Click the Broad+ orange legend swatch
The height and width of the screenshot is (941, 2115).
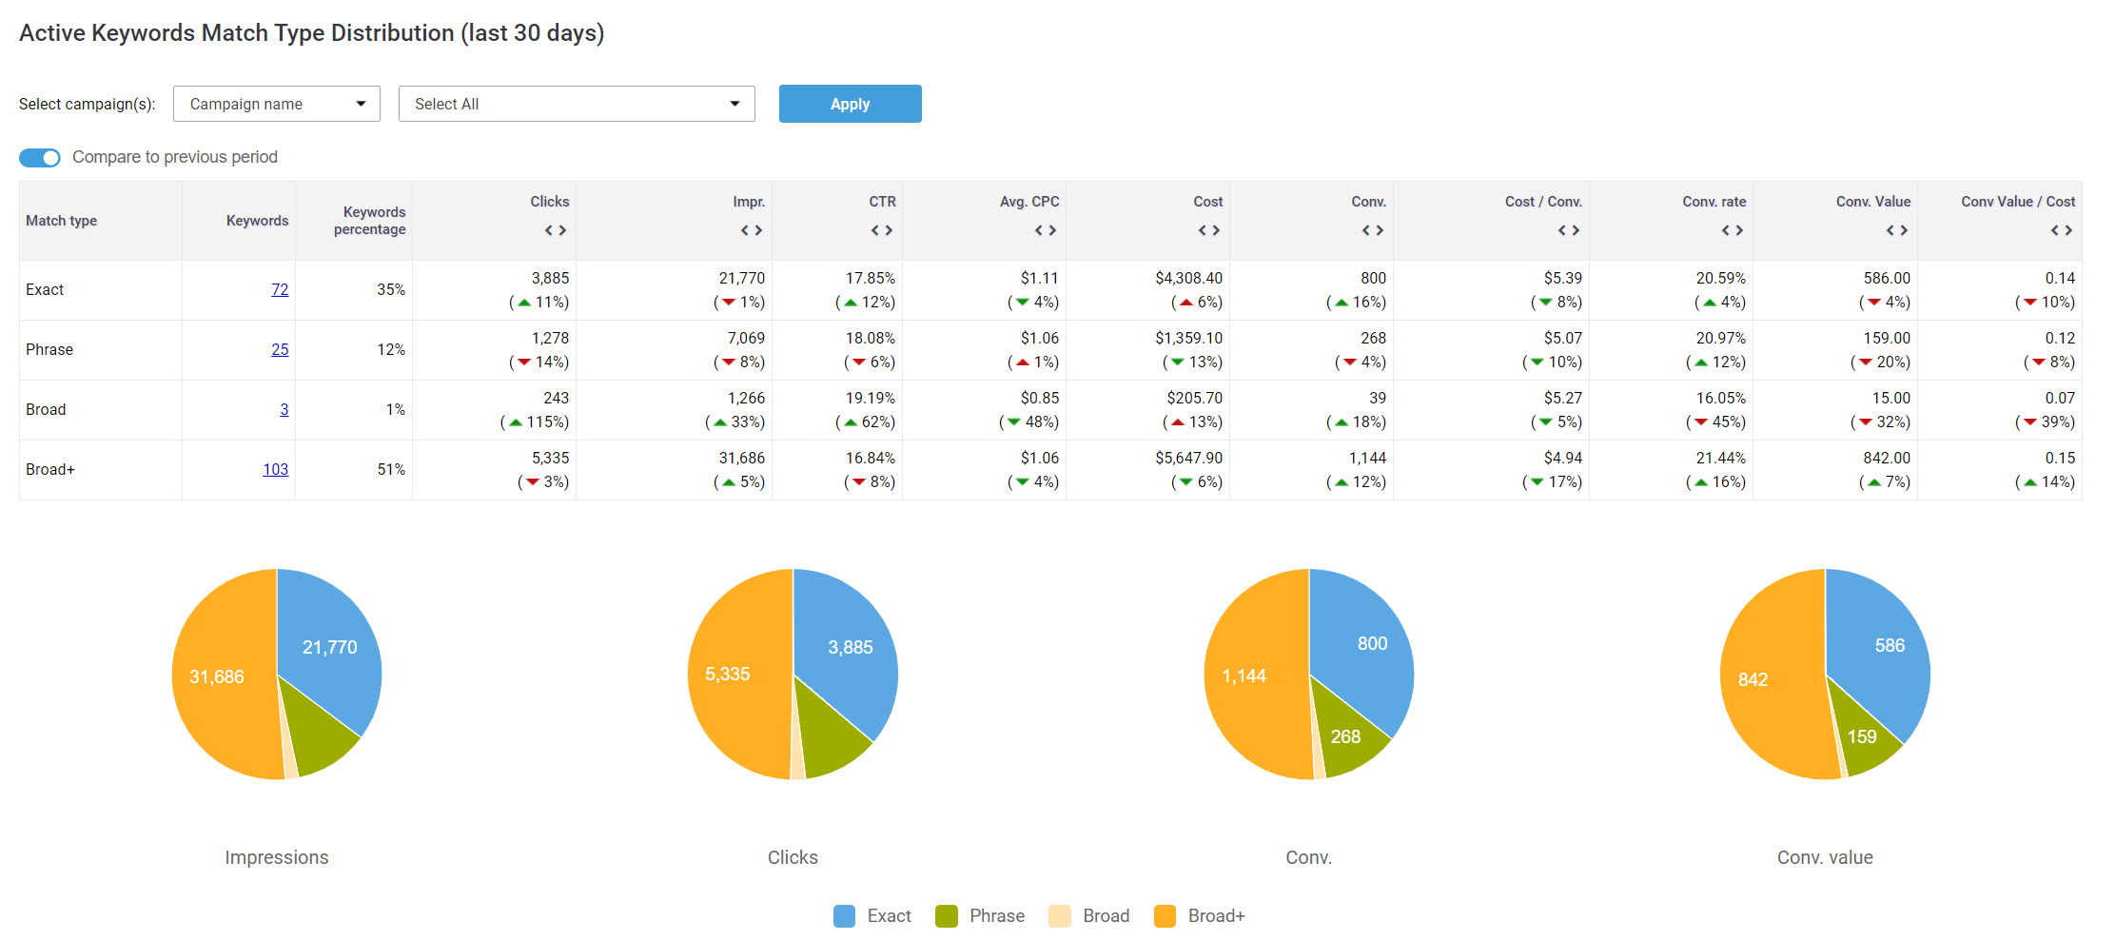1165,916
